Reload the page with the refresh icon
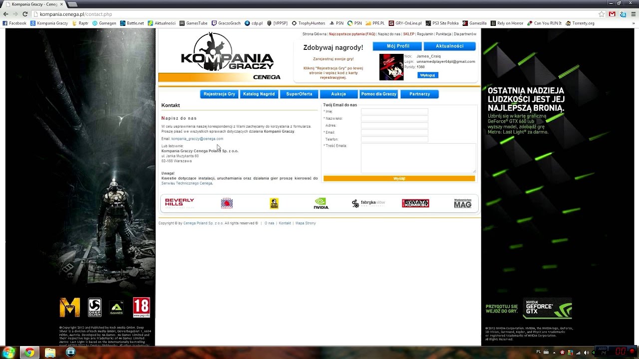639x359 pixels. click(x=25, y=14)
